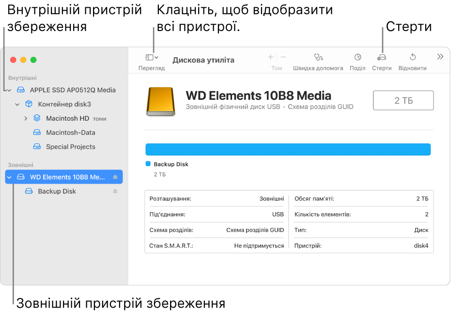Click the remove volume minus icon

[x=283, y=57]
